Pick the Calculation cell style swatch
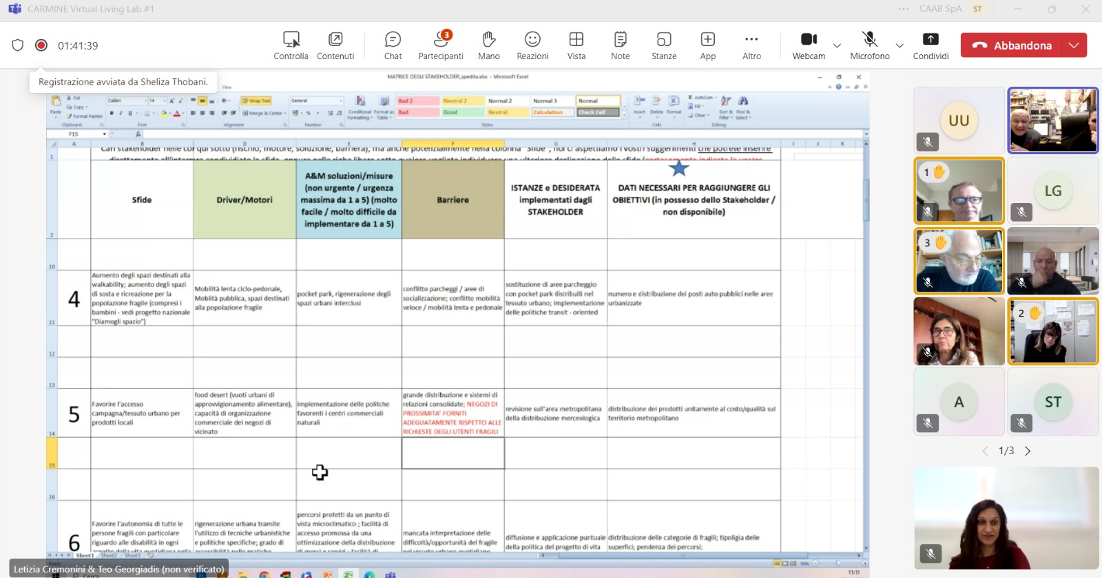 pos(552,112)
